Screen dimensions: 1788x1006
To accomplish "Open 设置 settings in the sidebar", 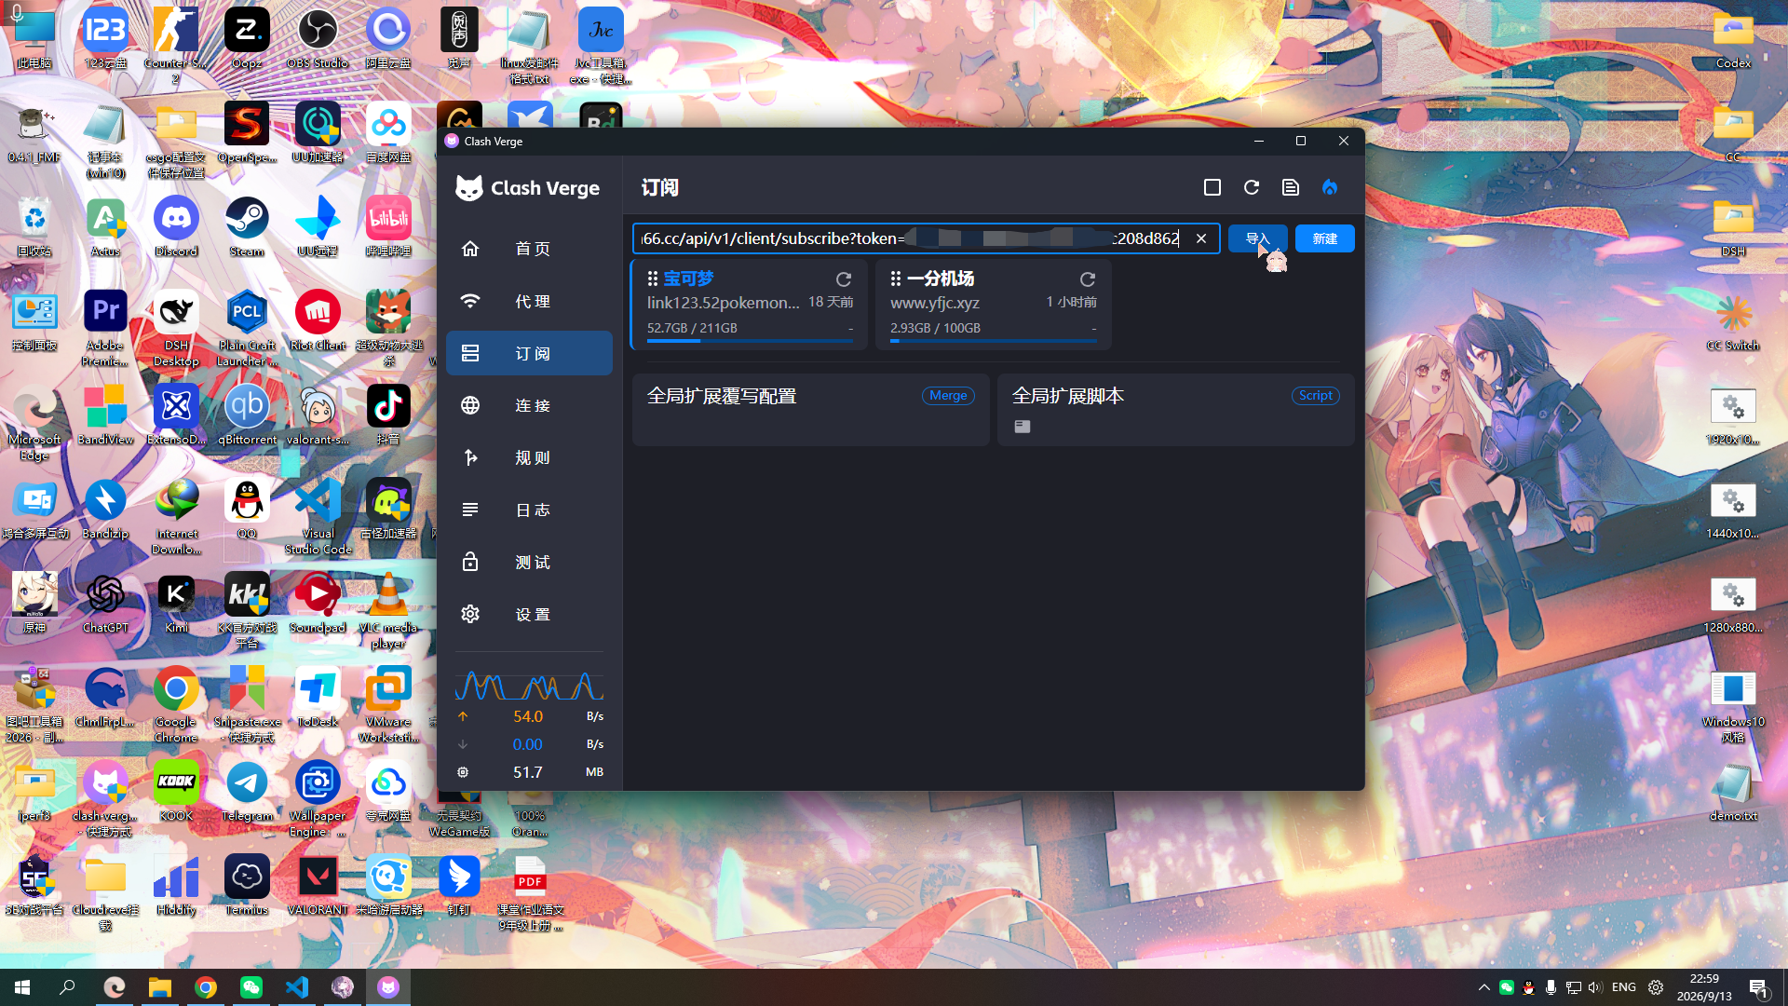I will click(x=529, y=615).
